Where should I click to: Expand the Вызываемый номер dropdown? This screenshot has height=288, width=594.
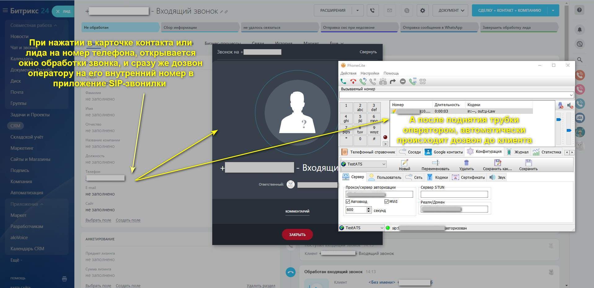[x=571, y=95]
